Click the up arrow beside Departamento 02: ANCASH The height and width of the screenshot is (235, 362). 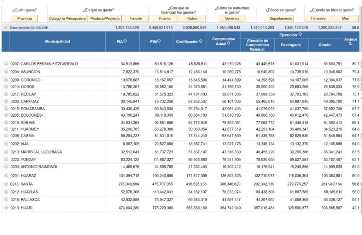pyautogui.click(x=6, y=27)
